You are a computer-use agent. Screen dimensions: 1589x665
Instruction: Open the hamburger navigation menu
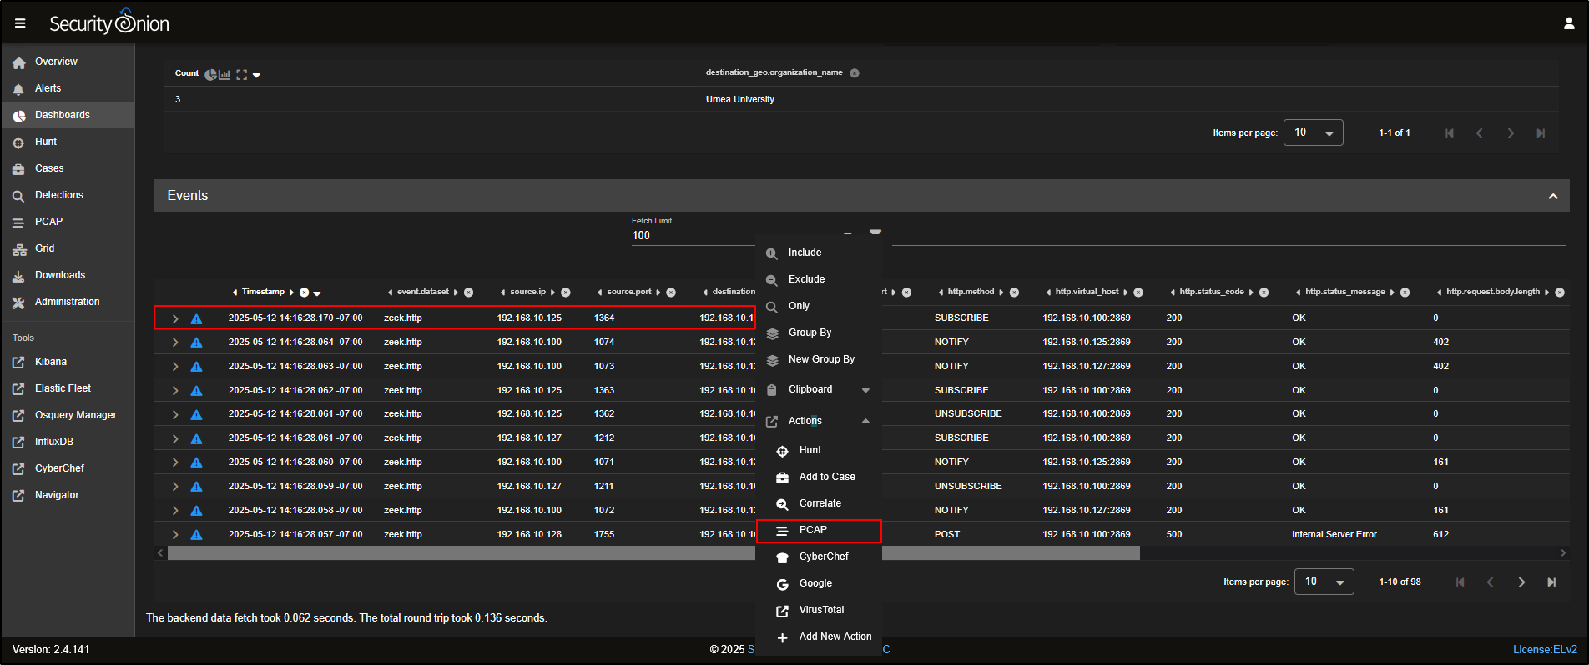20,23
